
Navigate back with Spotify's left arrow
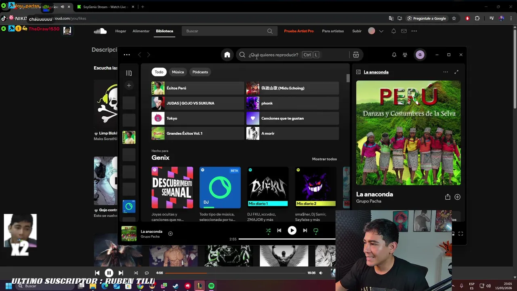pos(139,55)
